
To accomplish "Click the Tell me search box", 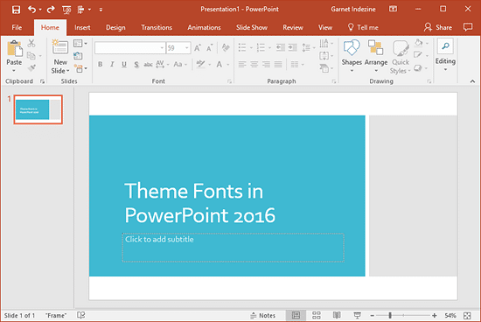I will [x=363, y=28].
